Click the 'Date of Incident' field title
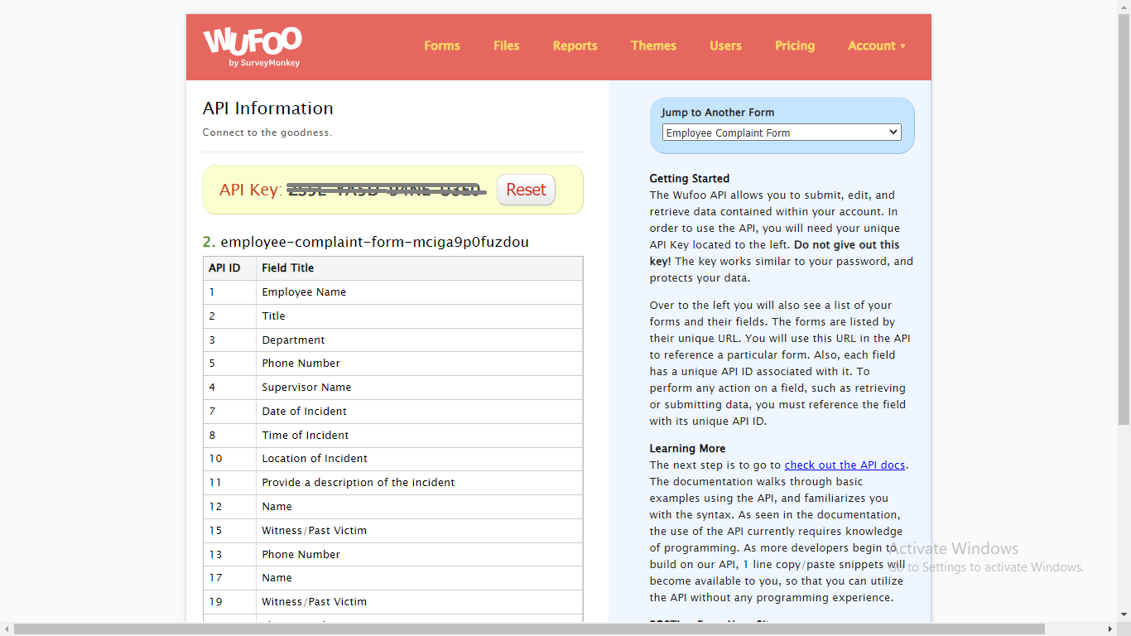This screenshot has height=636, width=1131. point(305,412)
